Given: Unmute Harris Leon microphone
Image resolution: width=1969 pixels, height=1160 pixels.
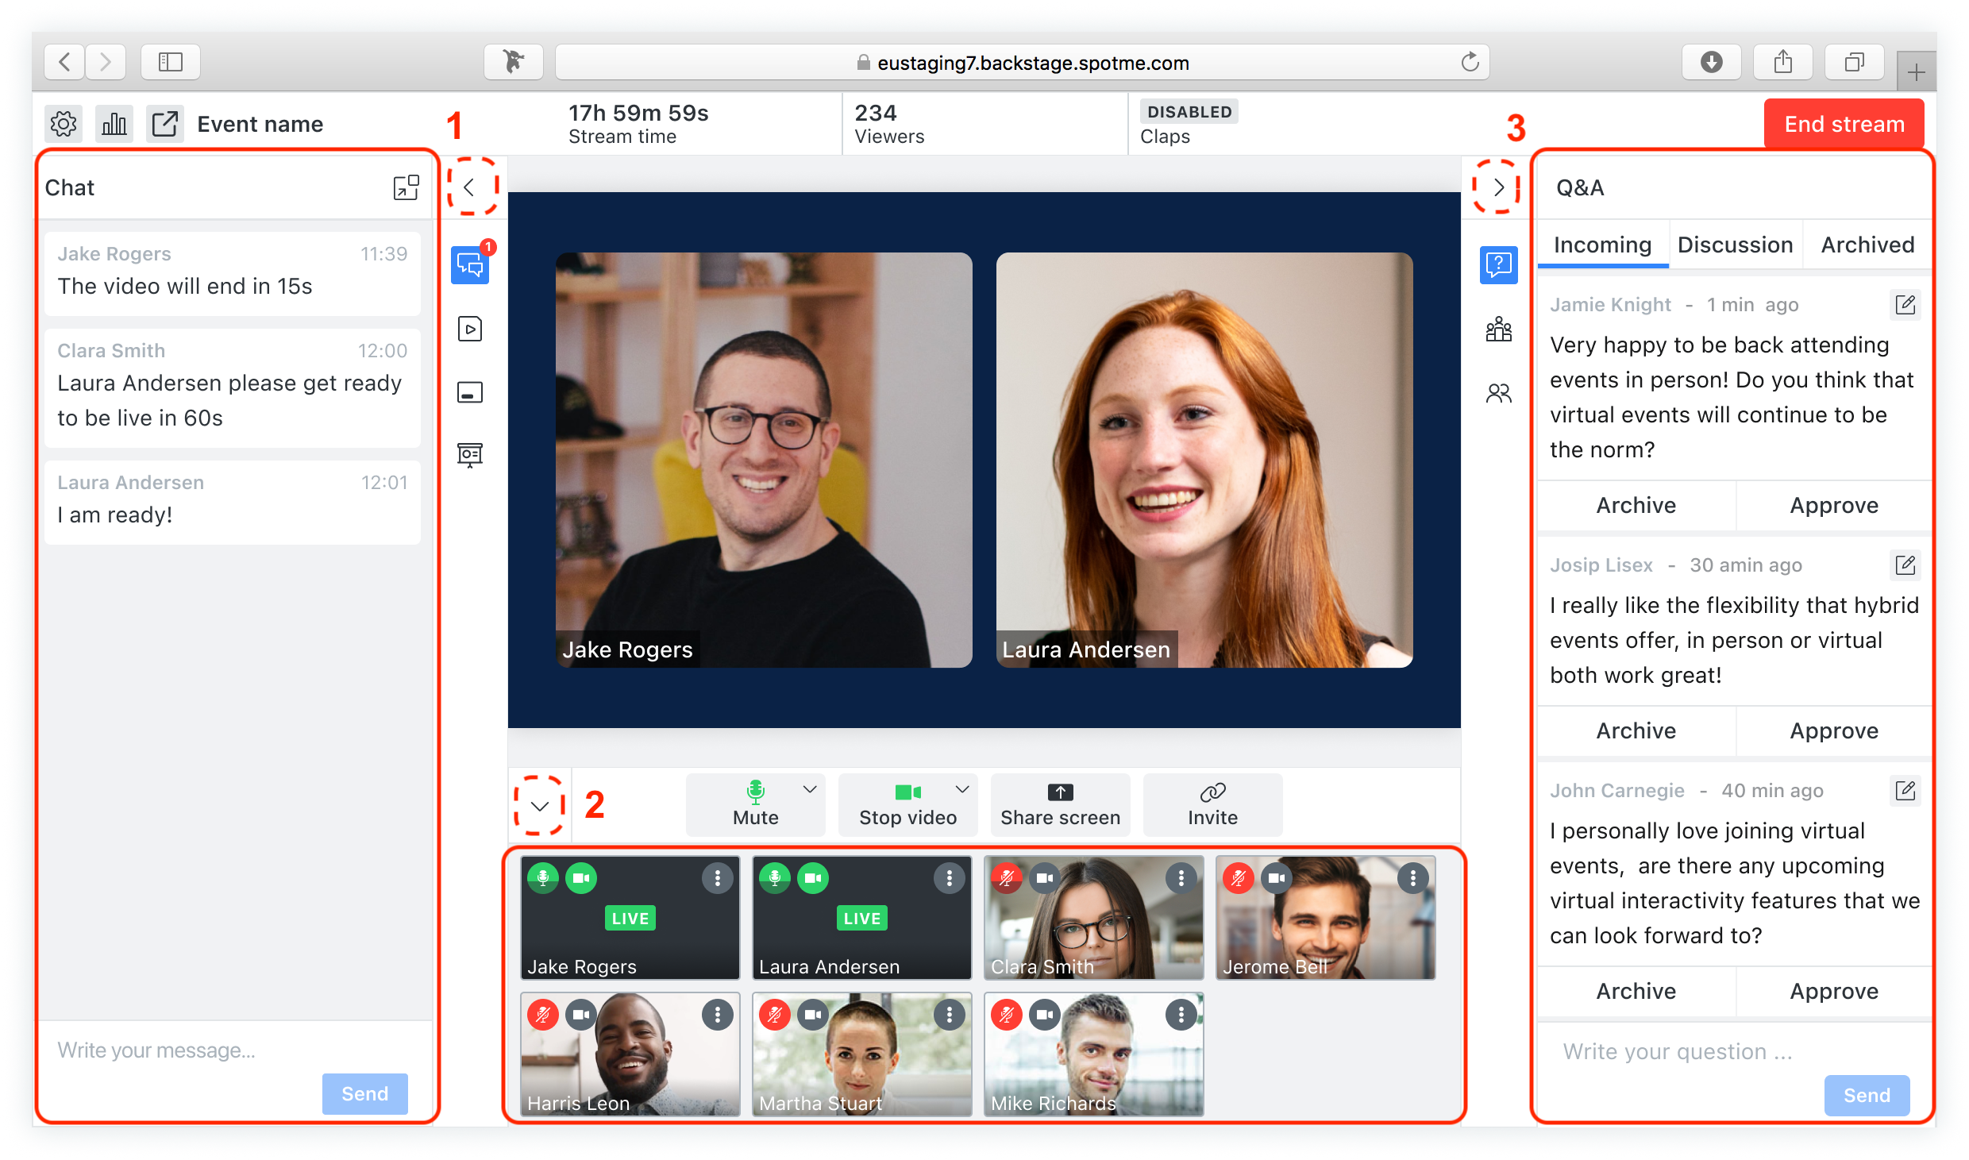Looking at the screenshot, I should point(543,1015).
